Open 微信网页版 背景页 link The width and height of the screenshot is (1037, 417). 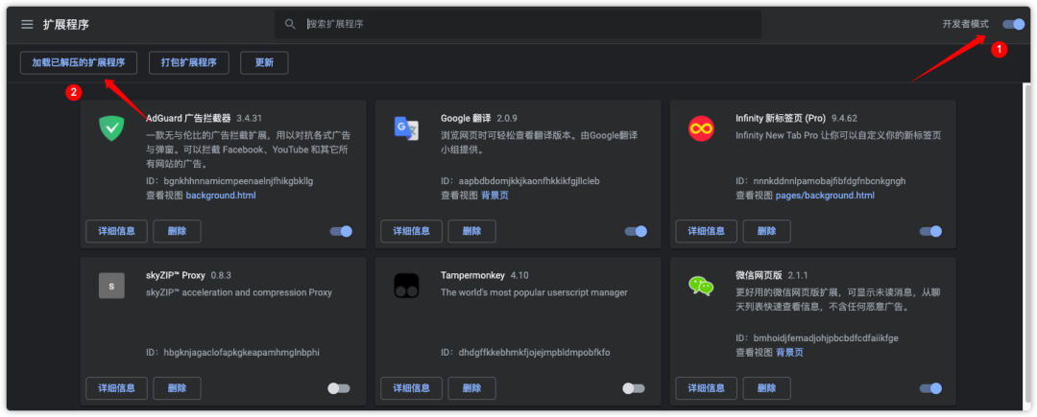[789, 353]
